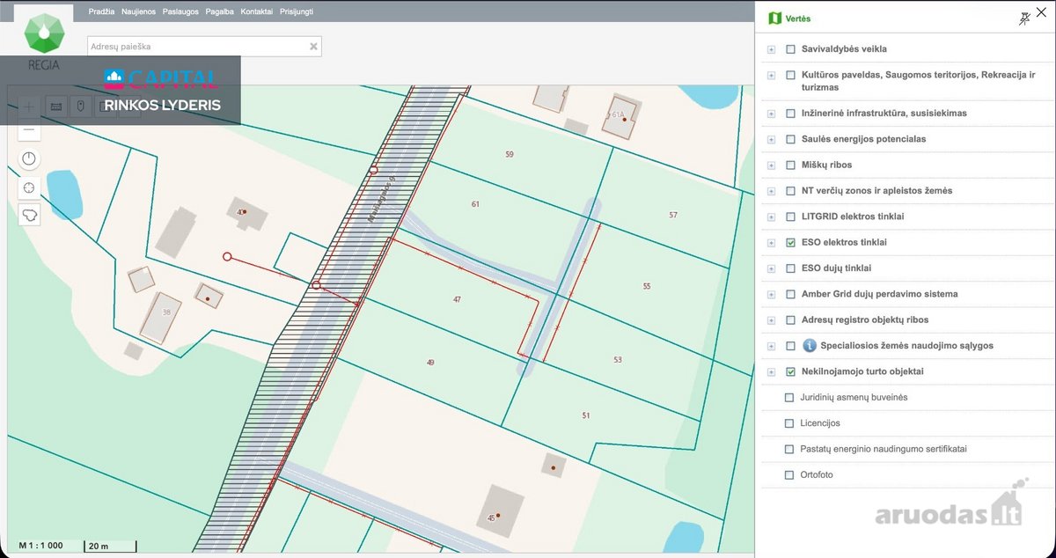This screenshot has width=1056, height=558.
Task: Expand Adresų registro objektų ribos group
Action: [771, 320]
